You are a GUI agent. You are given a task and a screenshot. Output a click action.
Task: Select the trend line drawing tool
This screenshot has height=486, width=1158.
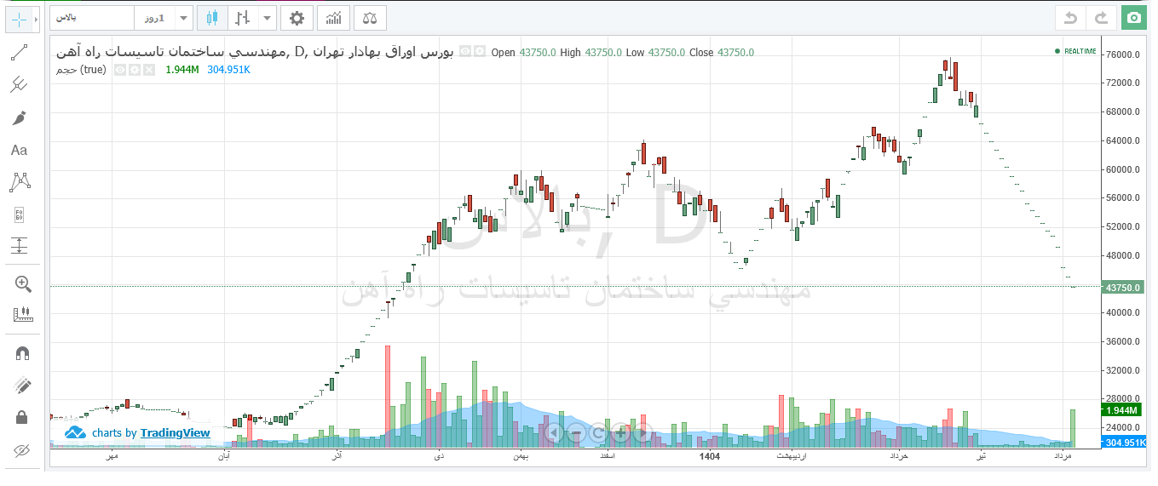pyautogui.click(x=19, y=54)
